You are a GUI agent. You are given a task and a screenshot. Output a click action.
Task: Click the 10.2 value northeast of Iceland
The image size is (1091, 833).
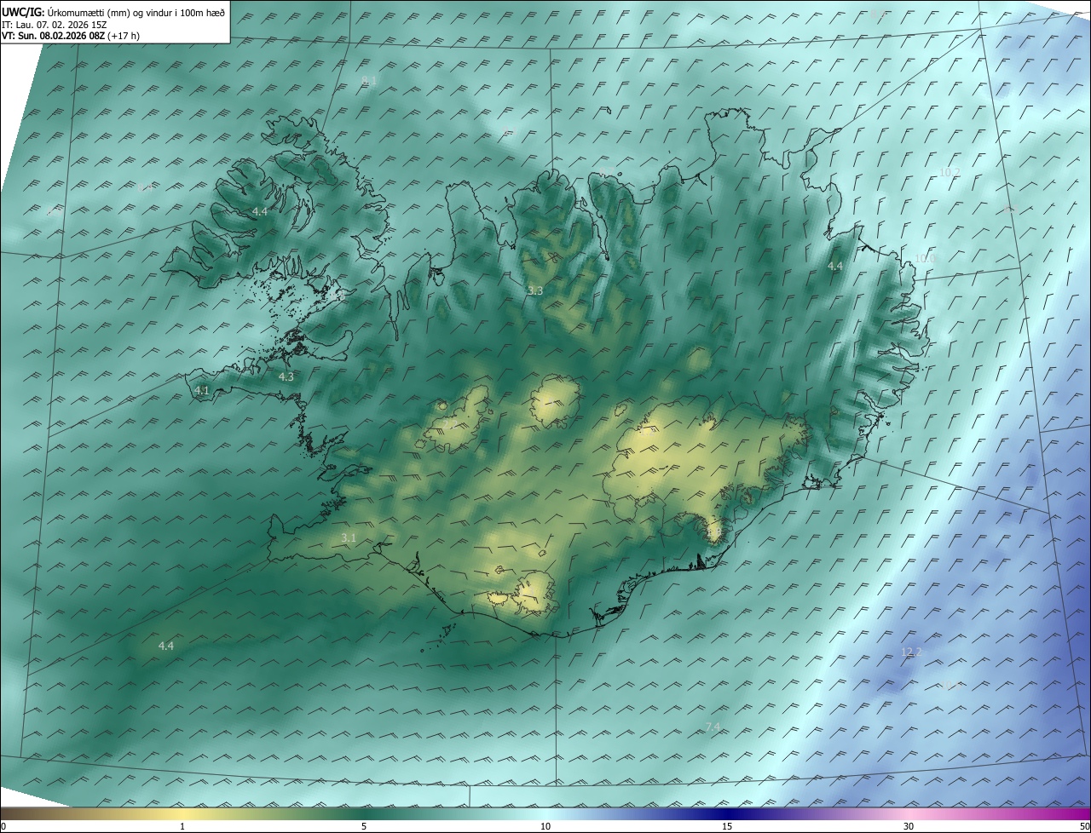pos(950,173)
